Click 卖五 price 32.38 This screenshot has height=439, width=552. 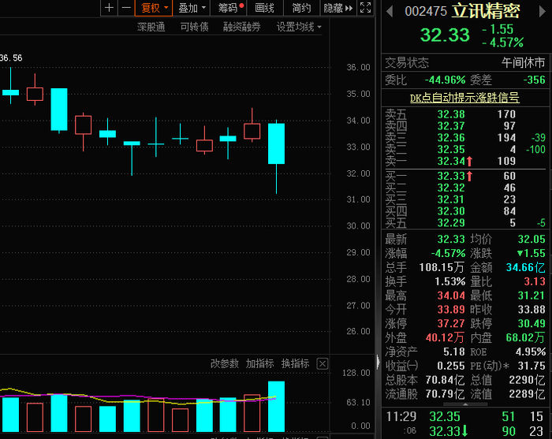451,114
